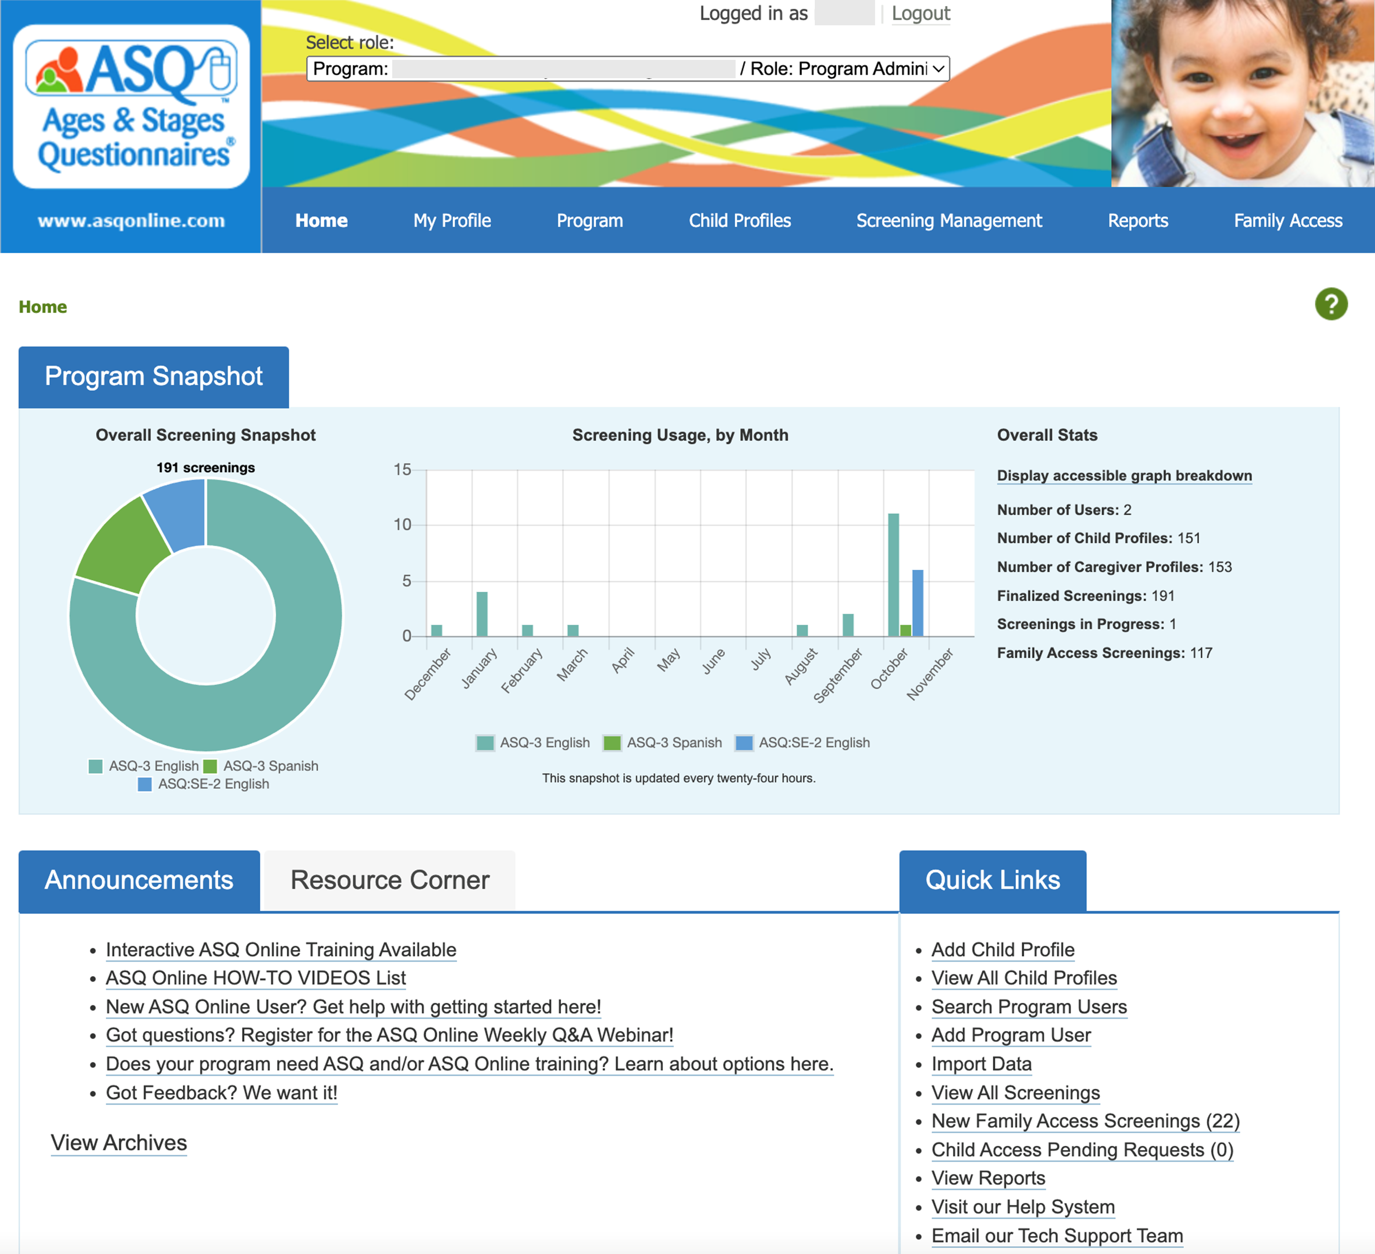Open the Reports menu

[1138, 220]
